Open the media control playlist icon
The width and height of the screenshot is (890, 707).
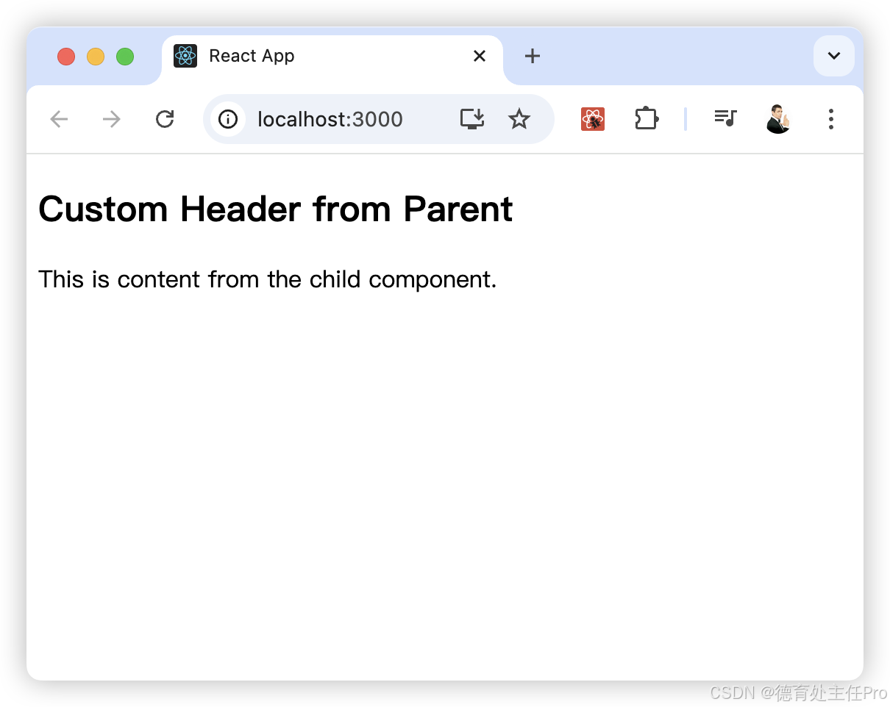(725, 118)
